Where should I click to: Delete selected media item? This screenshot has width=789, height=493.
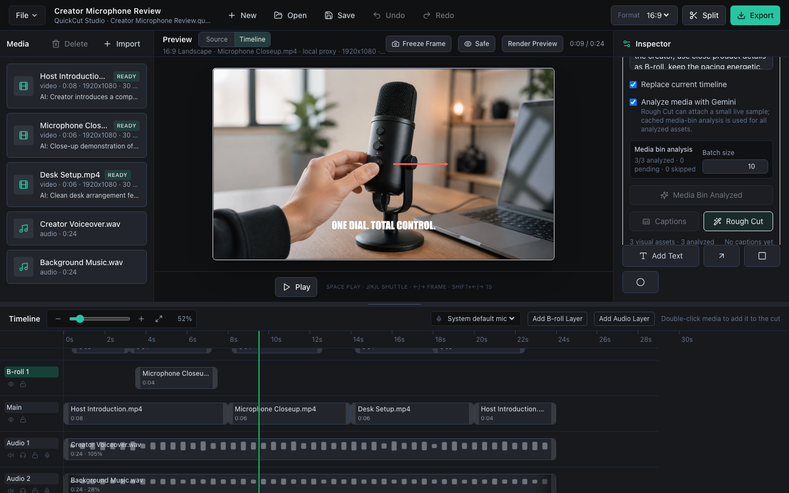tap(70, 44)
